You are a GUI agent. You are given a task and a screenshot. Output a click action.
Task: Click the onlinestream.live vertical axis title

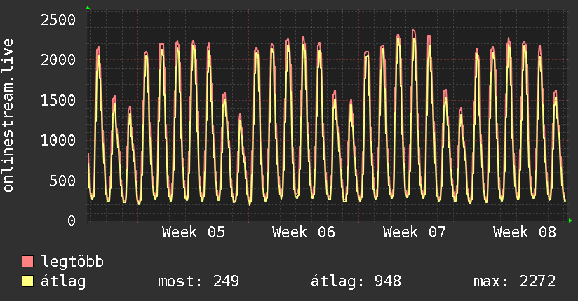pos(8,115)
